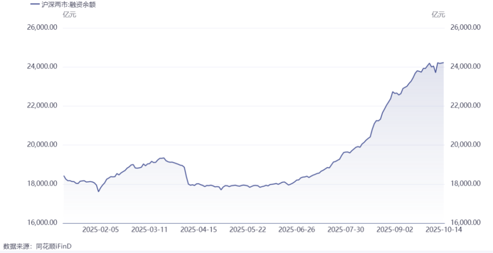Click date label 2025-05-22
The image size is (493, 253).
click(248, 230)
